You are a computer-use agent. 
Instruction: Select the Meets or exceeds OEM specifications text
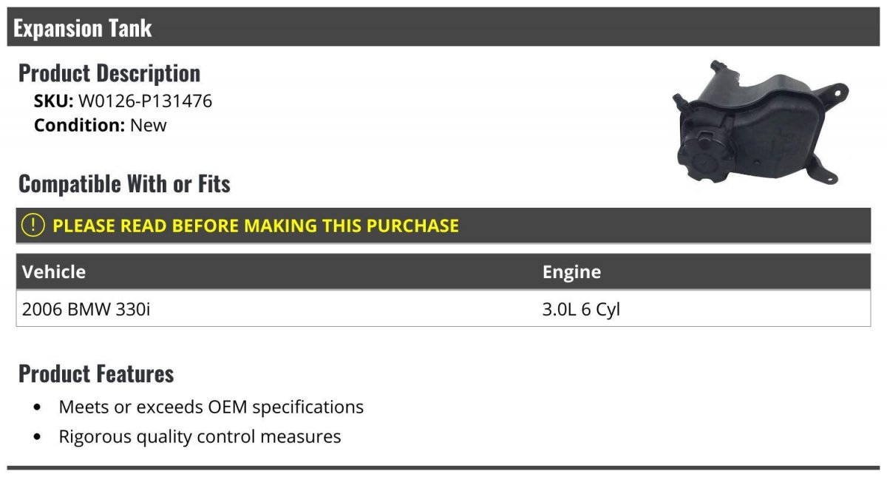(x=211, y=407)
